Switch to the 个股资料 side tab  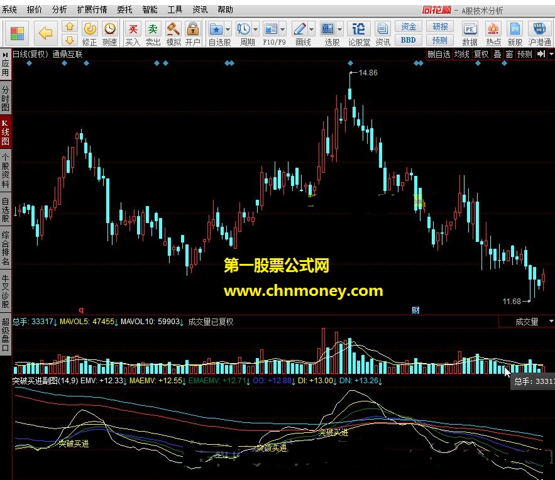(x=5, y=170)
